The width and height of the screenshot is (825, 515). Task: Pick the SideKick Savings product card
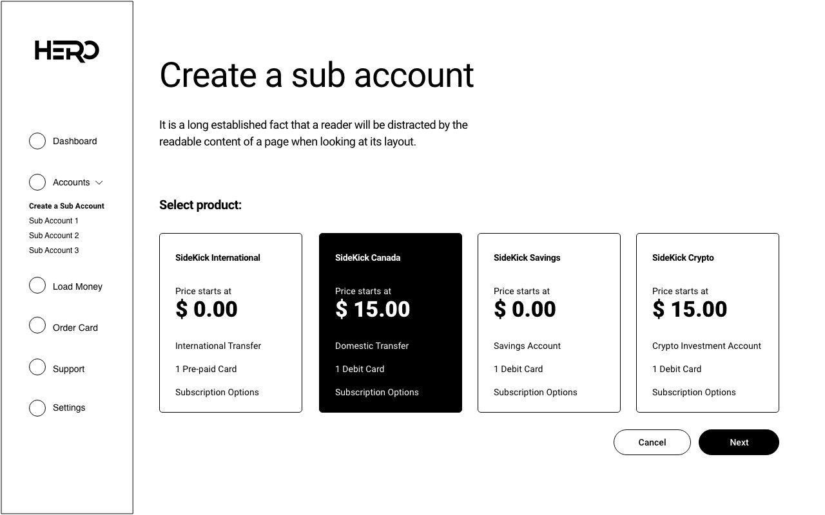point(549,323)
